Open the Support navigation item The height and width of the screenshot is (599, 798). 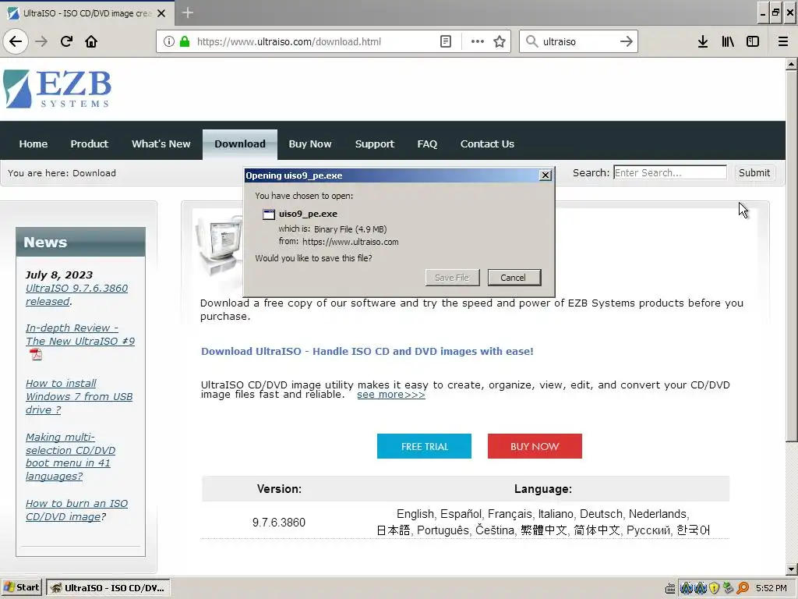[375, 144]
